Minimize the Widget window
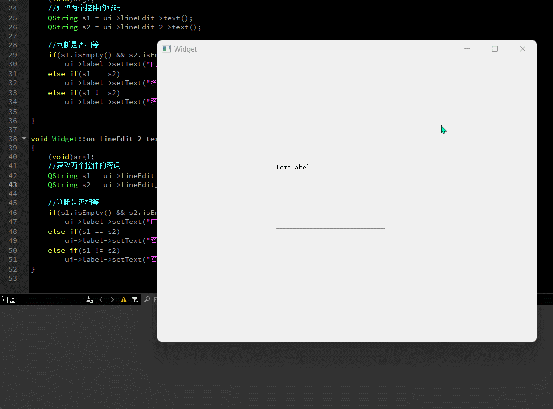Image resolution: width=553 pixels, height=409 pixels. 467,49
